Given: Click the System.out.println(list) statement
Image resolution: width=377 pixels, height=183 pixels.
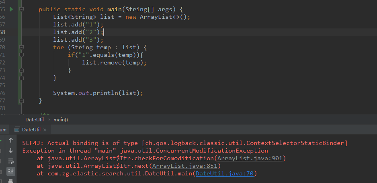Looking at the screenshot, I should click(x=98, y=93).
